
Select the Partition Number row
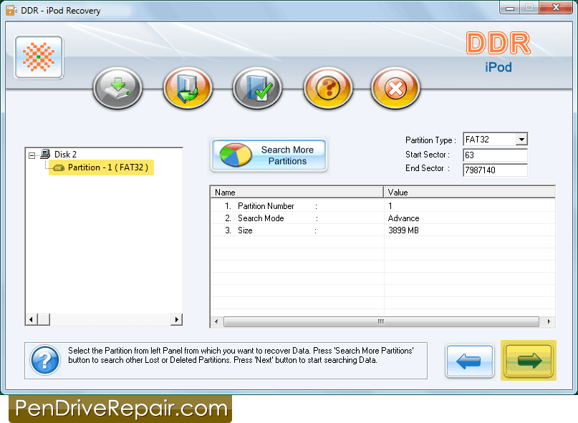tap(382, 205)
